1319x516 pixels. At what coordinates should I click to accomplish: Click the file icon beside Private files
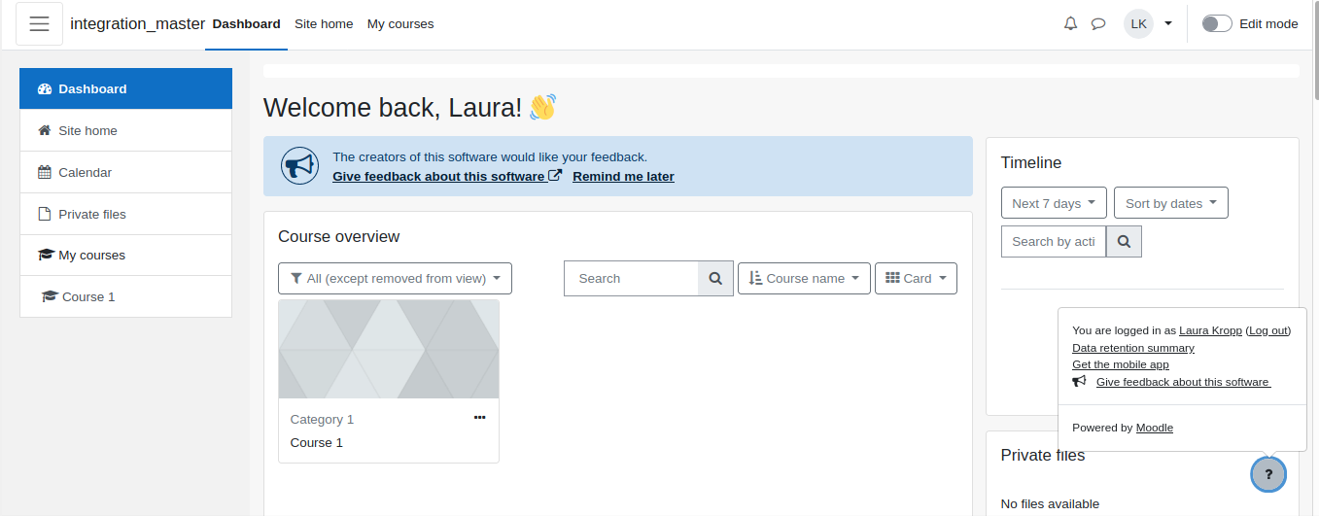point(45,214)
